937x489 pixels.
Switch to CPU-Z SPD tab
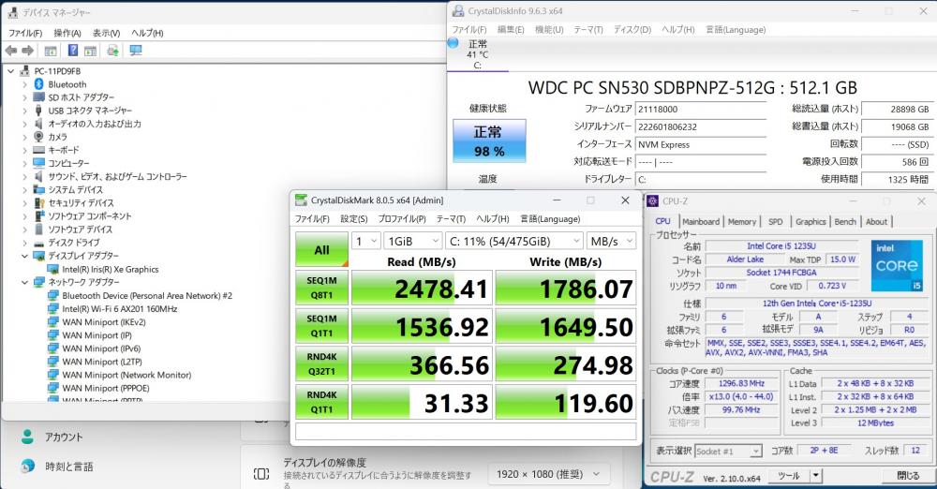pos(775,221)
